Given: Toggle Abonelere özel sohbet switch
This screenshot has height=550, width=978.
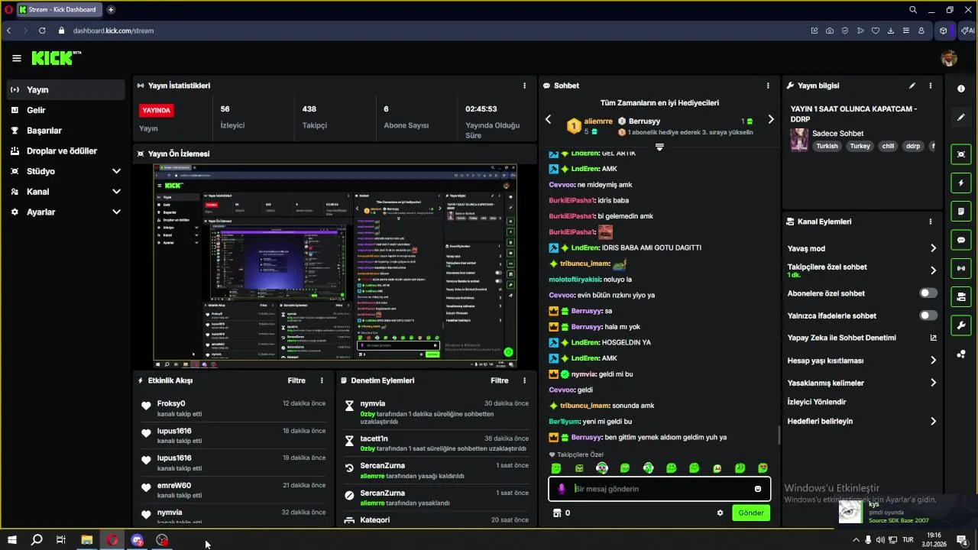Looking at the screenshot, I should [928, 293].
